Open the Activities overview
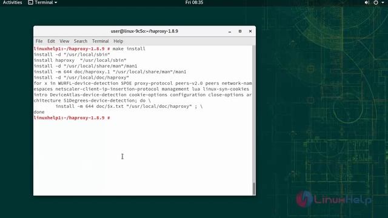 (x=12, y=2)
